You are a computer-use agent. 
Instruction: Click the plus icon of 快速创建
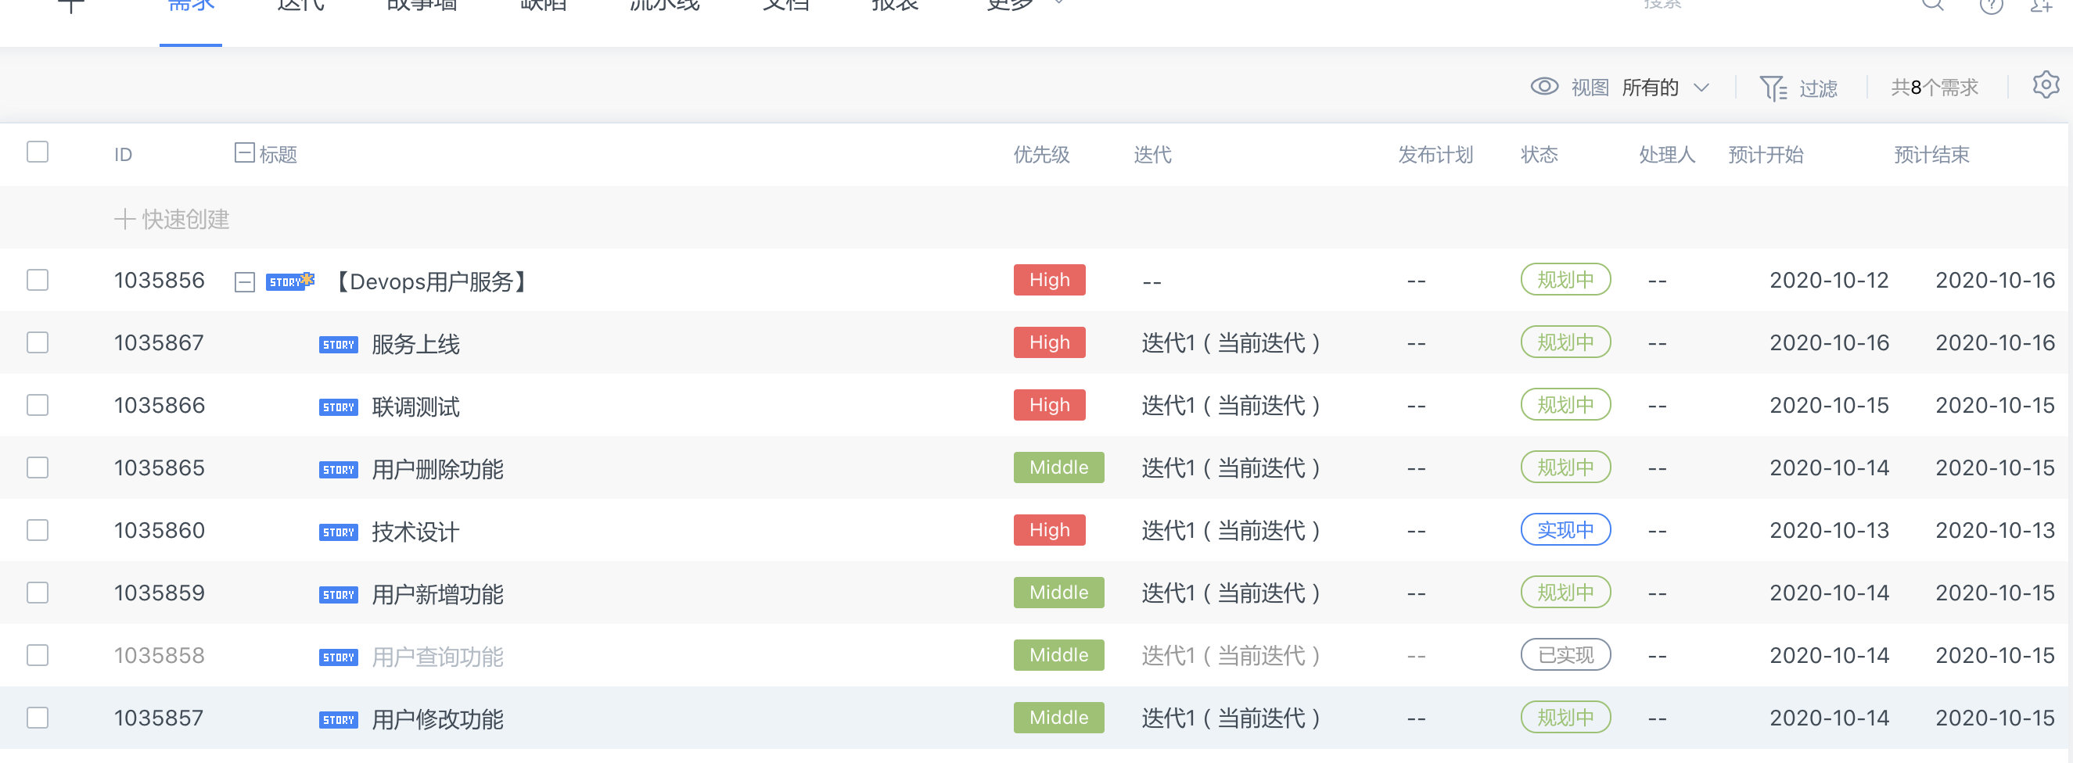click(x=124, y=219)
